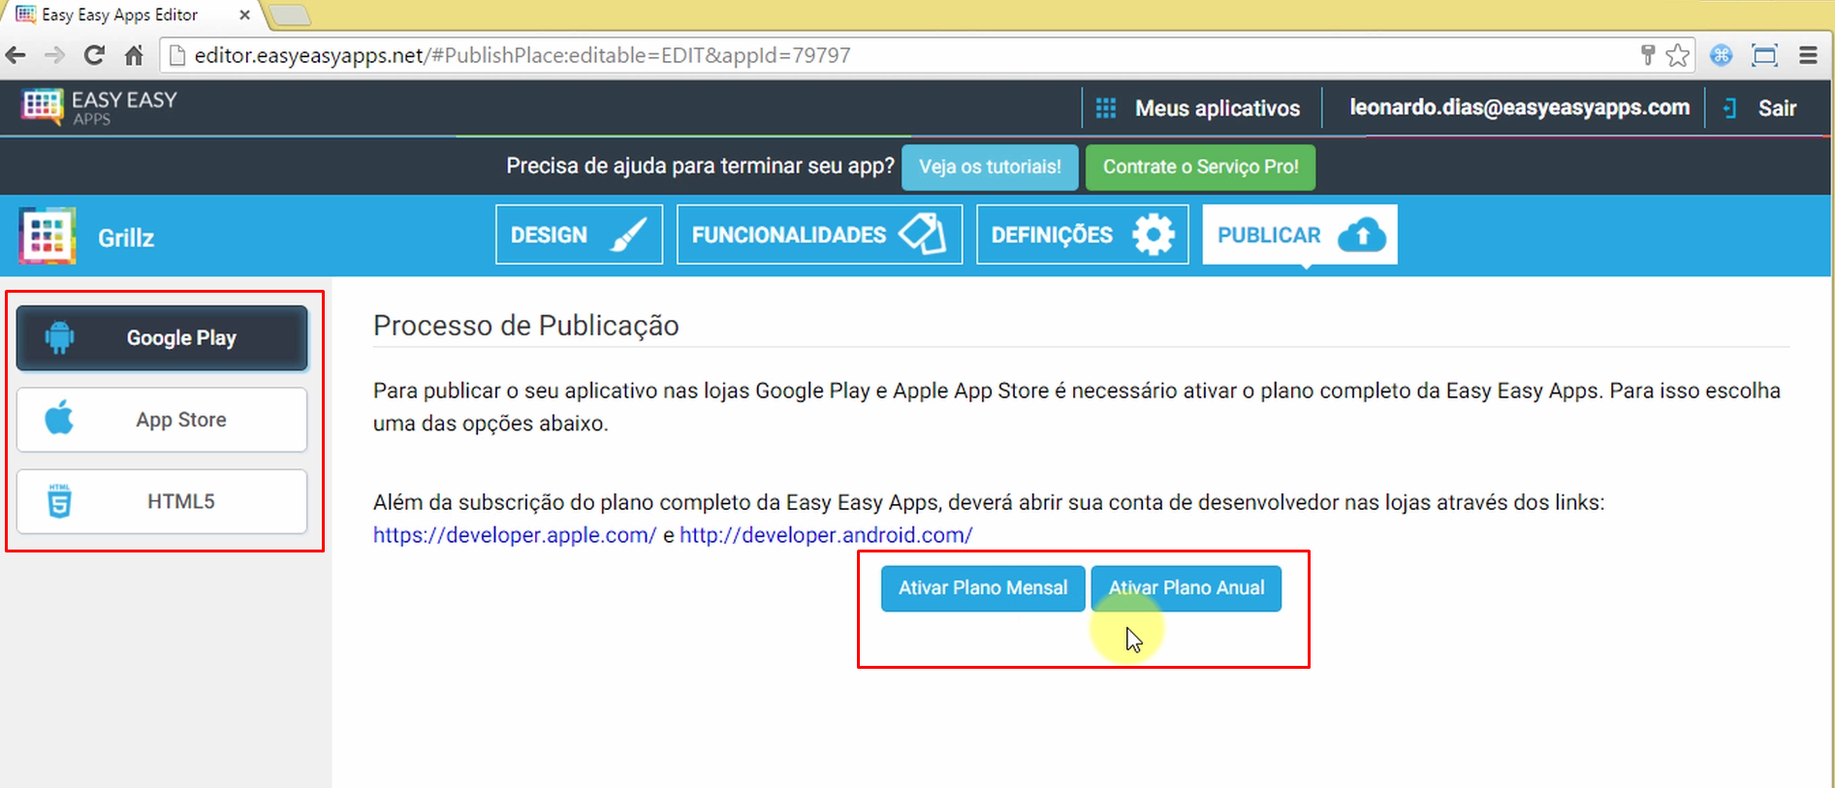Click the saved password key icon

[1647, 55]
